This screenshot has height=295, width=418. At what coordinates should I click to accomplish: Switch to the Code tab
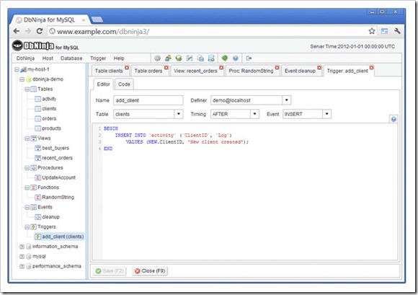coord(124,84)
